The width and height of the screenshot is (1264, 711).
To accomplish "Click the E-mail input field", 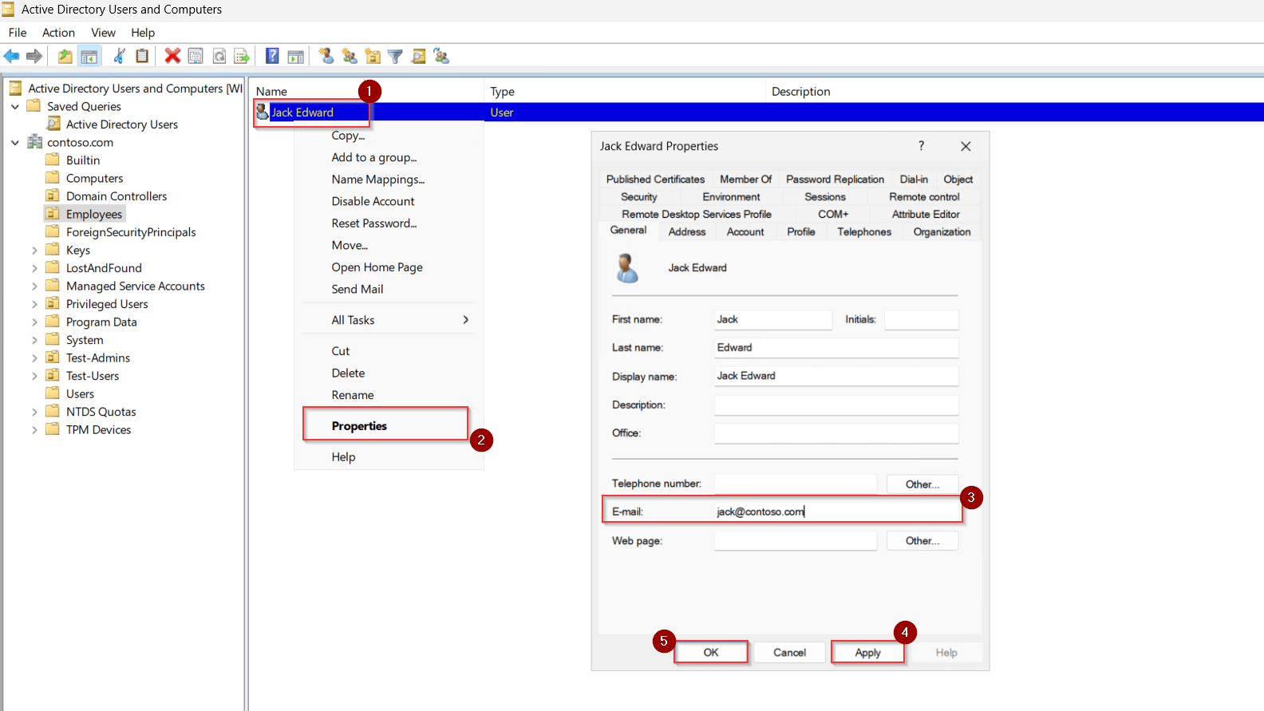I will [837, 512].
